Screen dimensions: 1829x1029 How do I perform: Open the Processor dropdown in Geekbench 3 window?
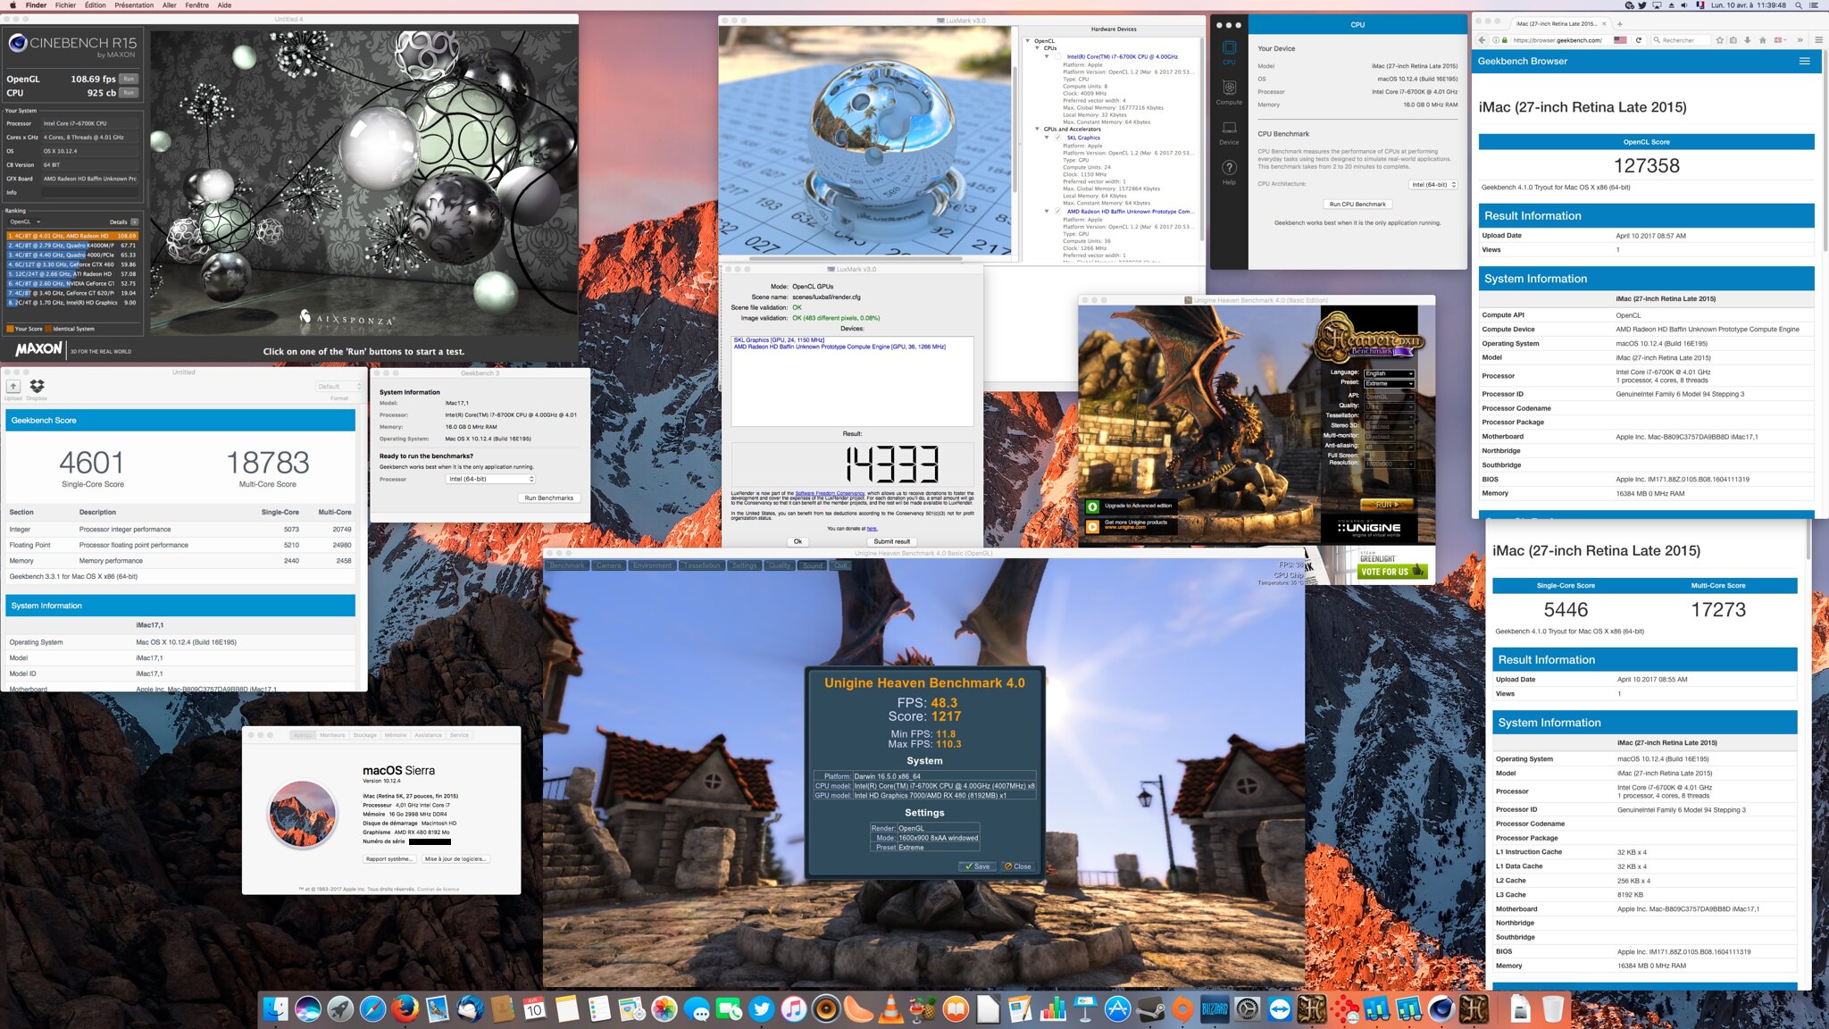pyautogui.click(x=490, y=480)
